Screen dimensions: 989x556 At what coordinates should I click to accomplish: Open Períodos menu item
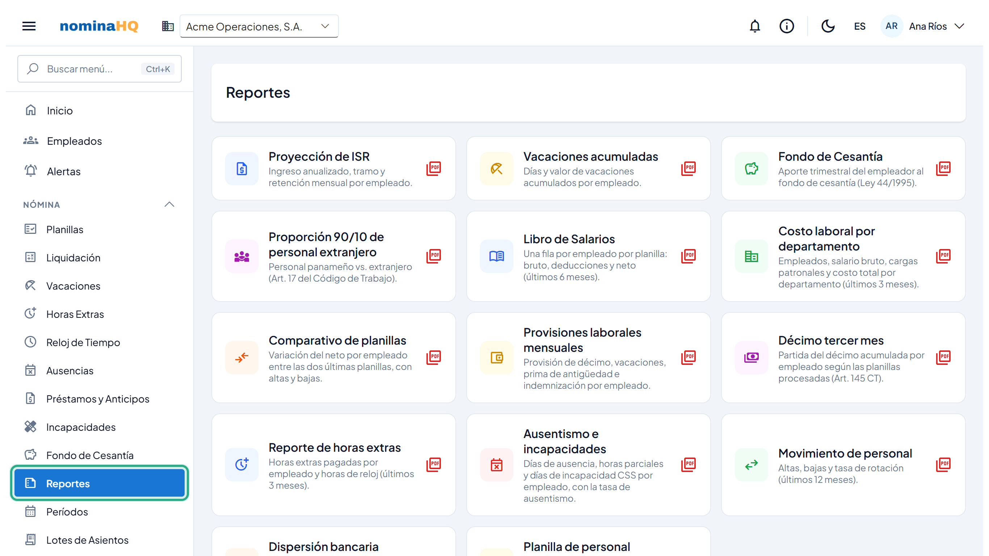point(100,511)
